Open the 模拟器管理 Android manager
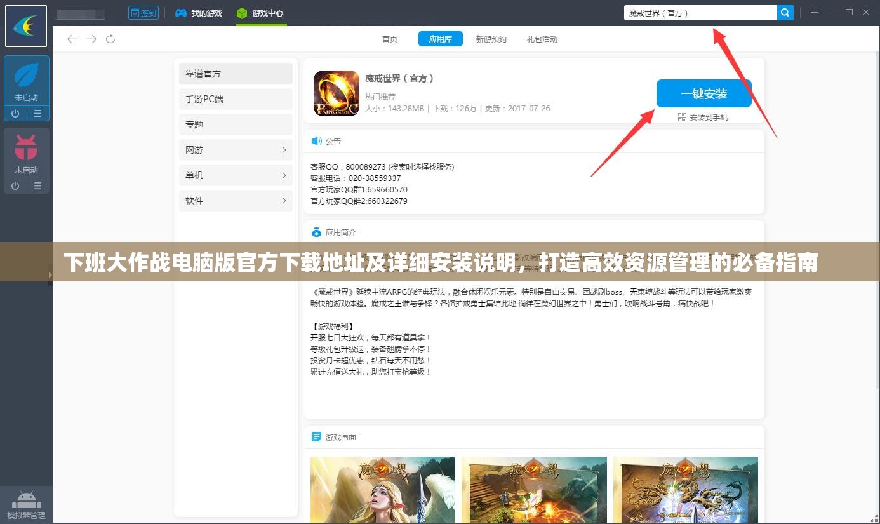Viewport: 880px width, 524px height. [26, 505]
